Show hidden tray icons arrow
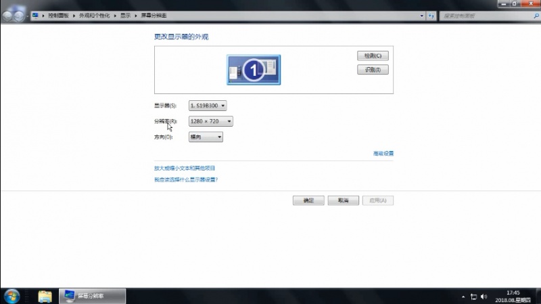This screenshot has width=541, height=304. coord(463,297)
